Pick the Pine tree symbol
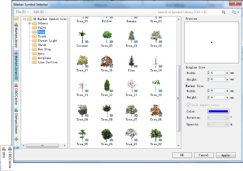Screen dimensions: 243x171 [x=131, y=62]
